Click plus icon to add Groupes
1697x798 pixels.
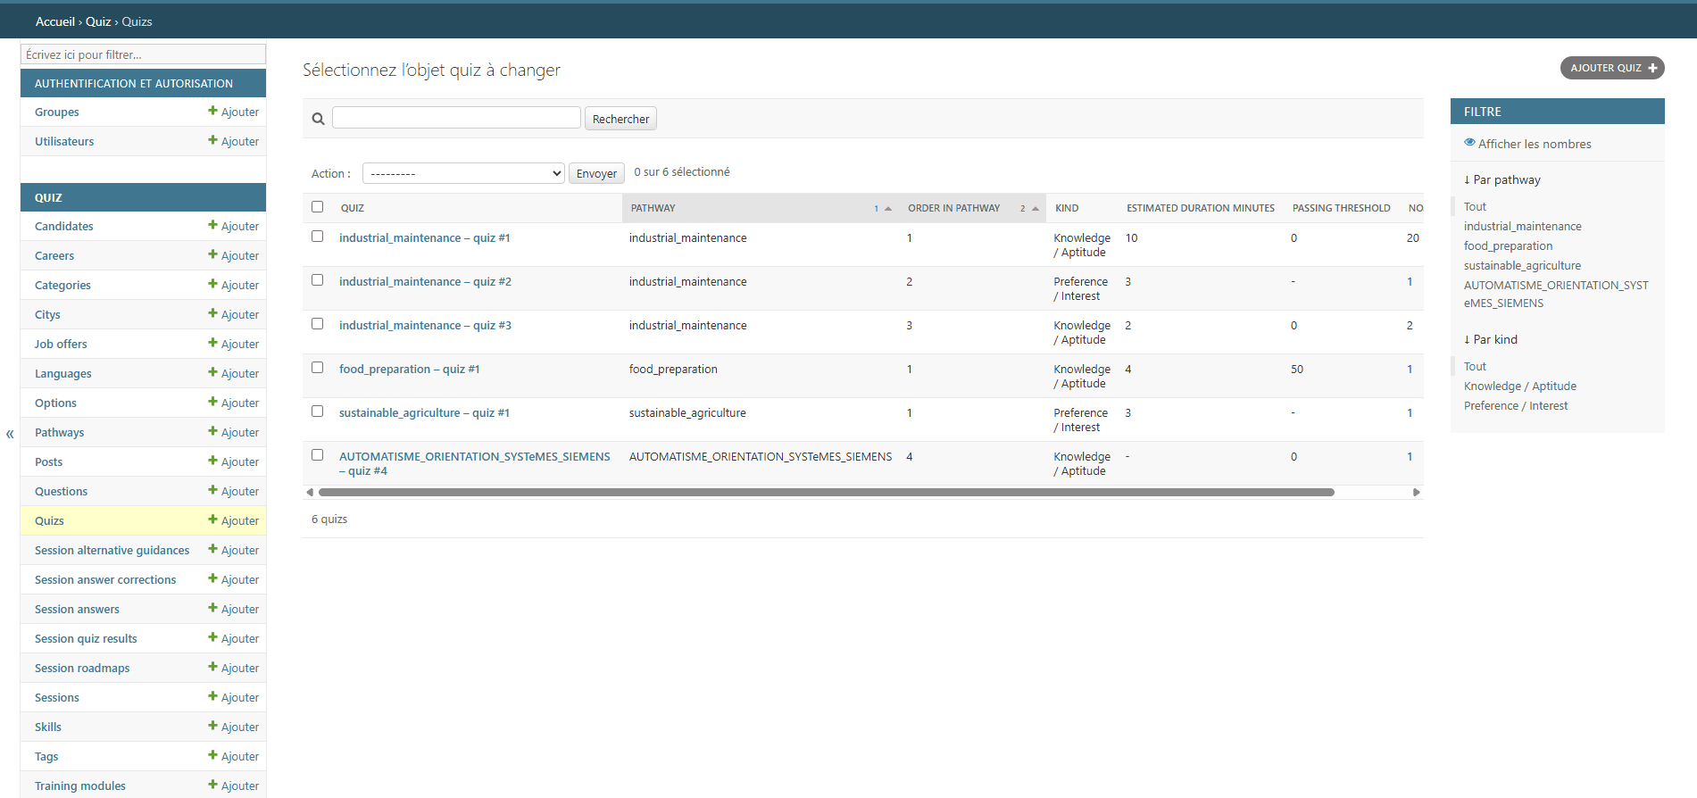click(x=212, y=111)
